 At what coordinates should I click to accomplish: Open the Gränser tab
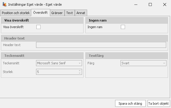coord(57,13)
